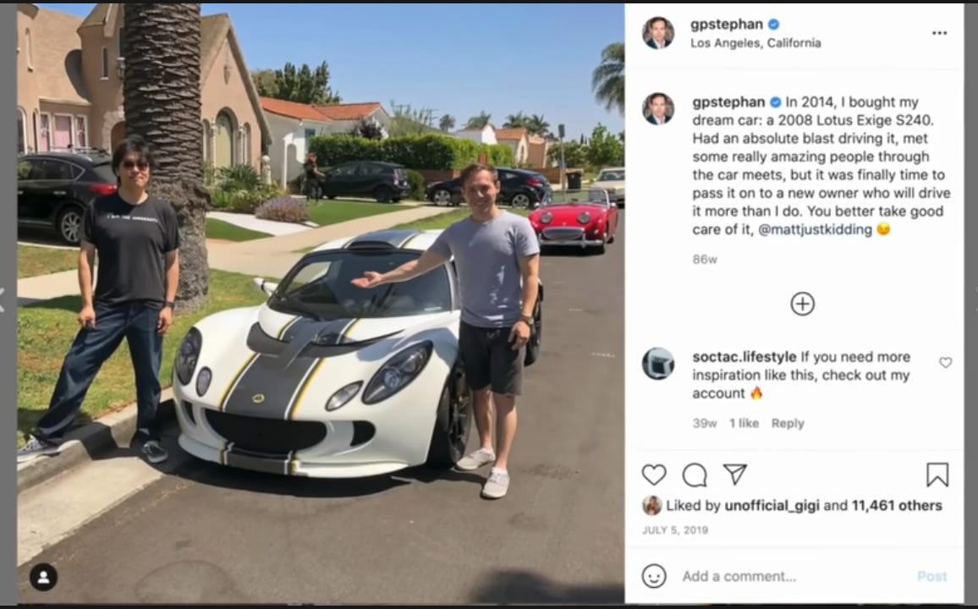View gpstephan's header profile picture

point(658,33)
